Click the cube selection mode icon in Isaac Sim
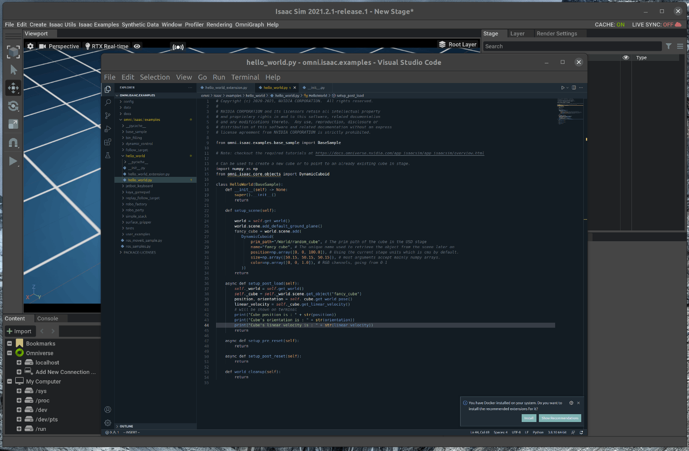 click(x=13, y=52)
